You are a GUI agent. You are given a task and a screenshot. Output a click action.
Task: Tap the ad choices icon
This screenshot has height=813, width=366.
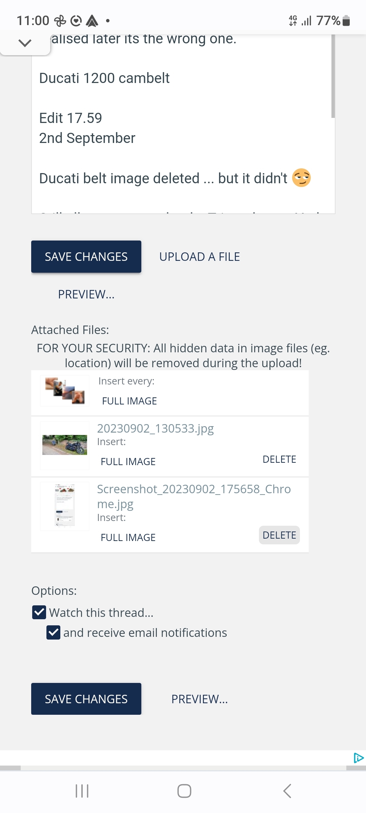coord(358,758)
